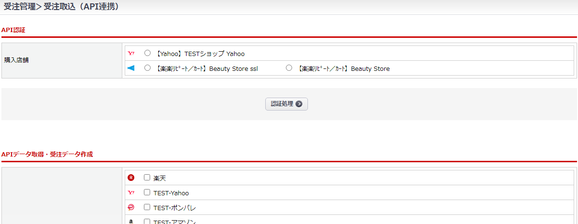This screenshot has height=224, width=578.
Task: Click the ポンパレ icon beside TEST-ポンパレ
Action: (131, 207)
